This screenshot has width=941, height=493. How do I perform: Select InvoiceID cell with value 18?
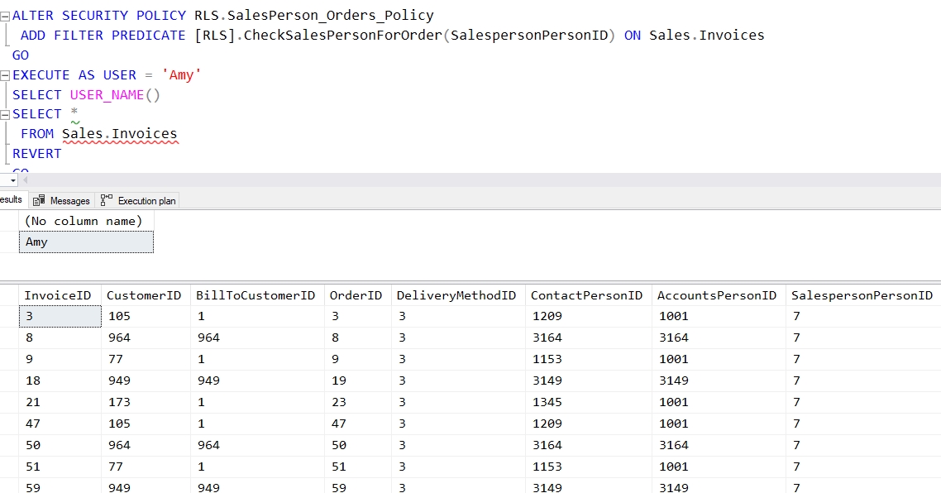point(60,381)
